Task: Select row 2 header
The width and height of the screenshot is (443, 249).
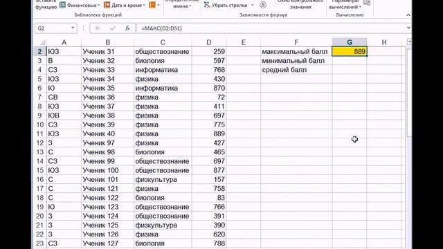Action: point(40,52)
